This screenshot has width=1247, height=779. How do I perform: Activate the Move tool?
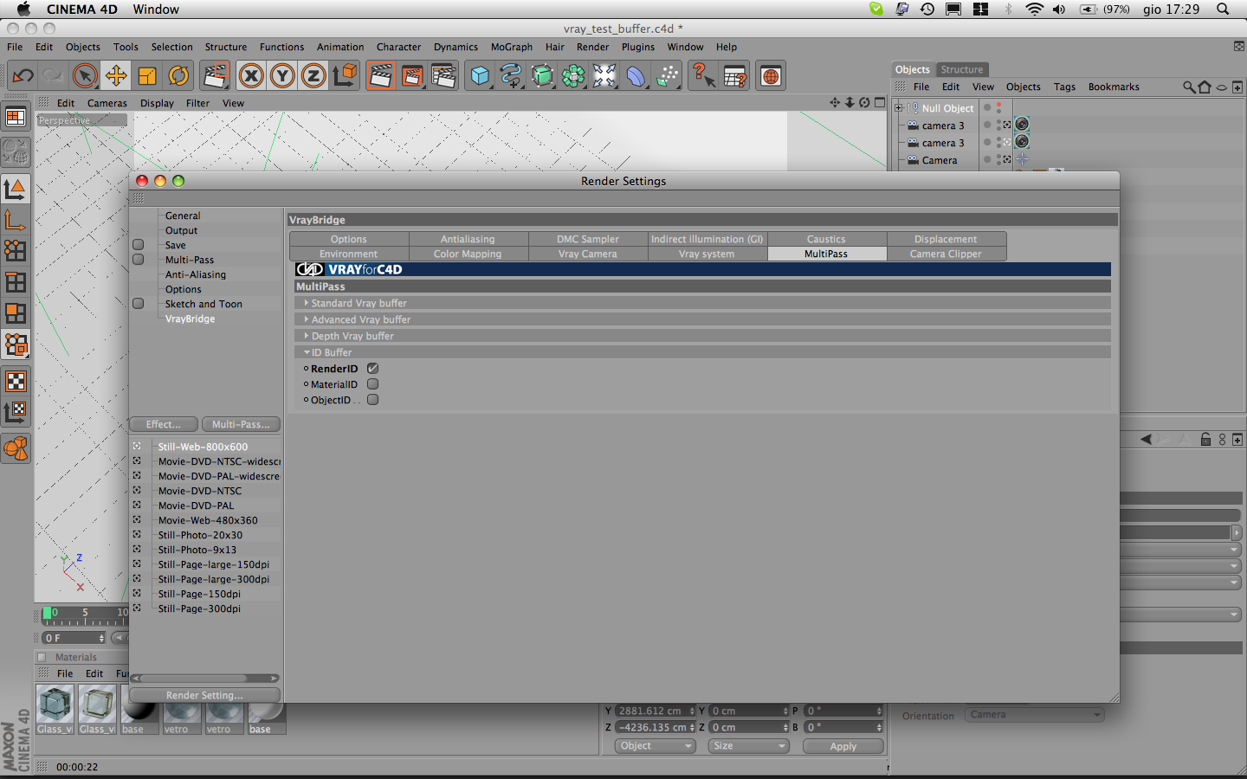[116, 76]
